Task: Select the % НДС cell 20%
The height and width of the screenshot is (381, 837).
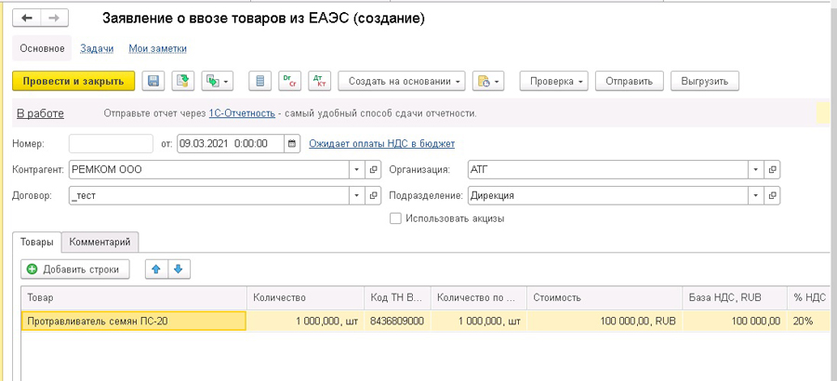Action: (811, 322)
